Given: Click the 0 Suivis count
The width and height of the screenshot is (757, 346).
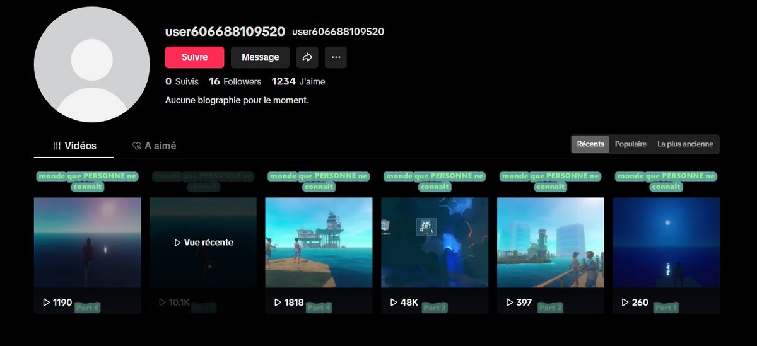Looking at the screenshot, I should pyautogui.click(x=182, y=82).
